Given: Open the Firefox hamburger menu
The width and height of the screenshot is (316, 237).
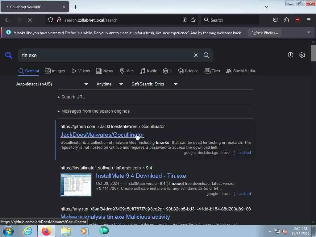Looking at the screenshot, I should pyautogui.click(x=309, y=20).
